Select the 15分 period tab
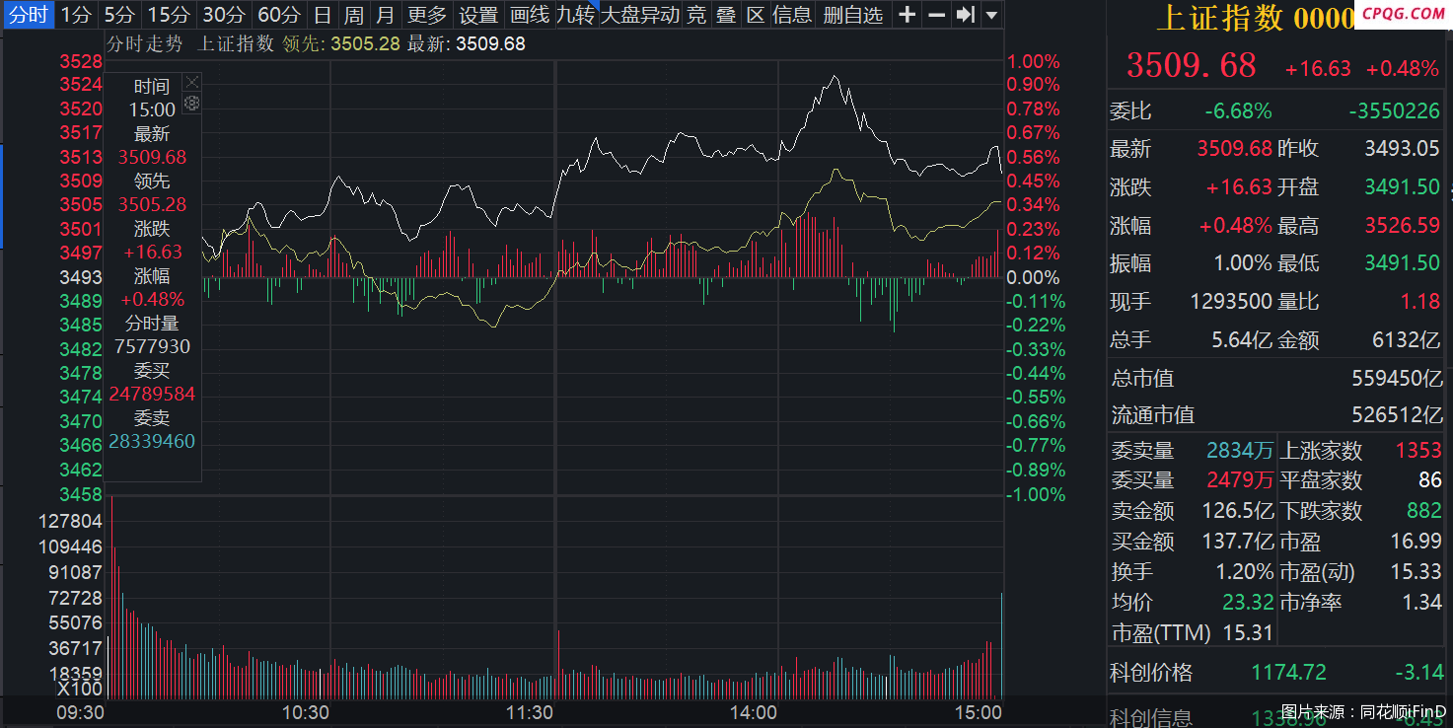1453x728 pixels. point(169,15)
